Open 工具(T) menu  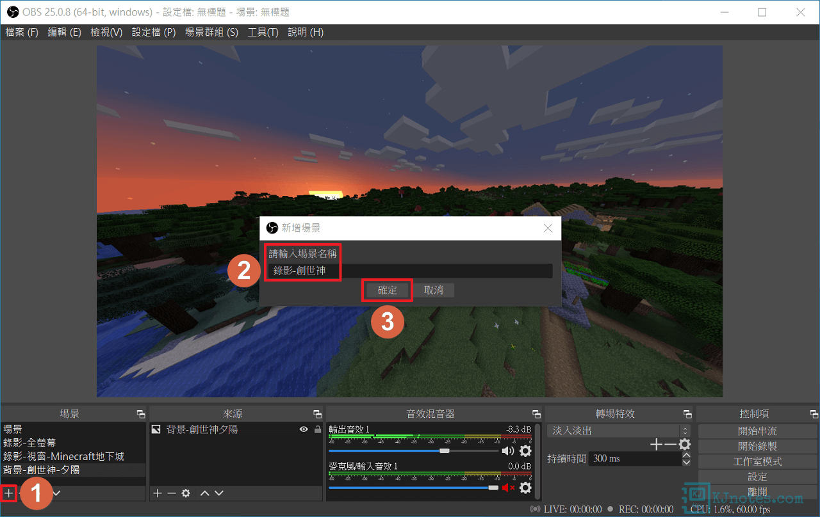tap(263, 32)
